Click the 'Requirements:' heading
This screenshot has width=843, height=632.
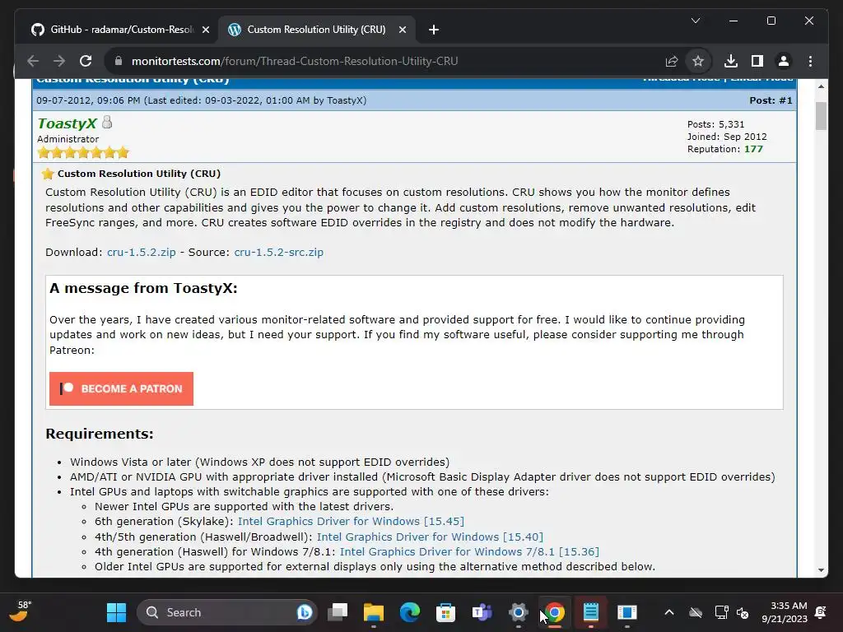[100, 434]
